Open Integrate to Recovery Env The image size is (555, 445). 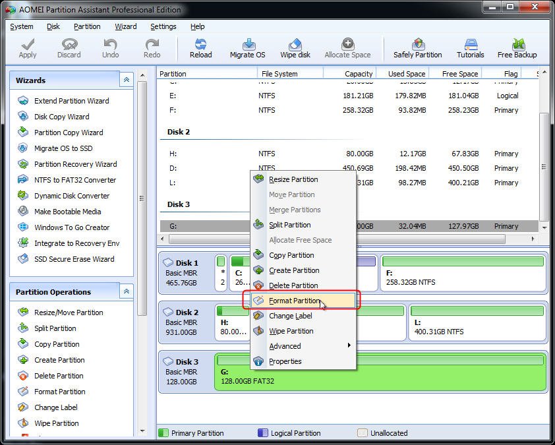pos(69,243)
